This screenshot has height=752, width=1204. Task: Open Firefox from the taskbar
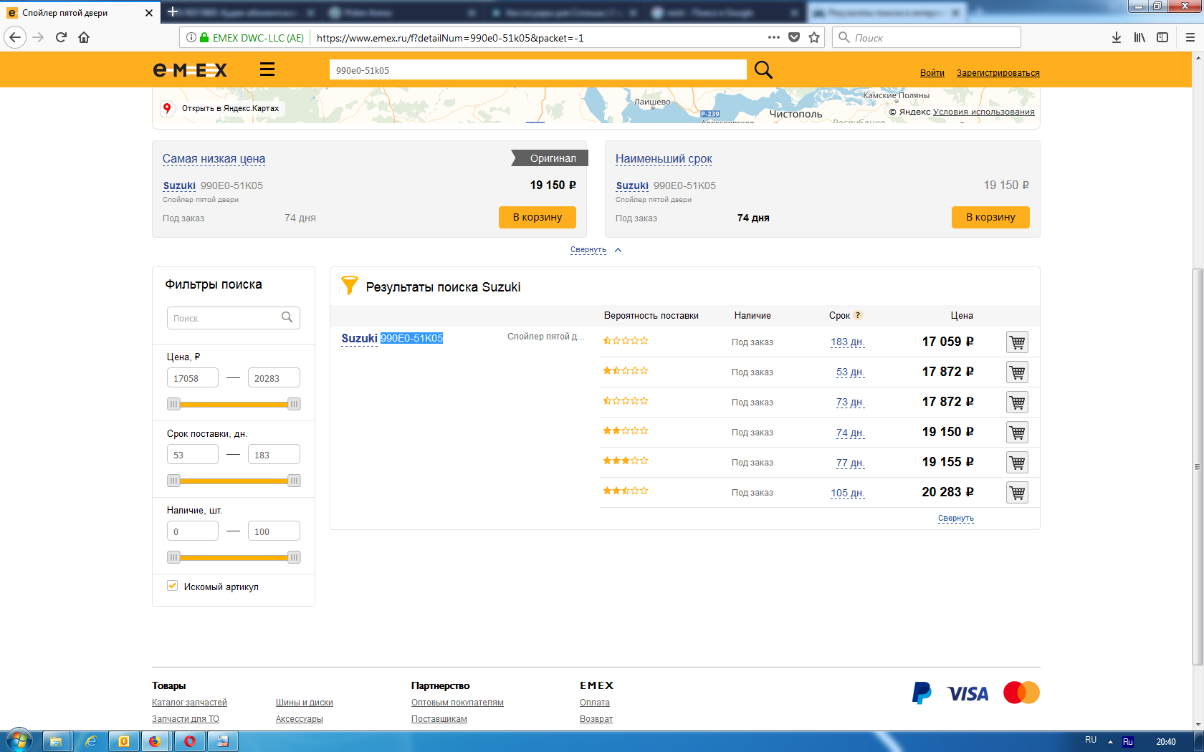pos(154,741)
